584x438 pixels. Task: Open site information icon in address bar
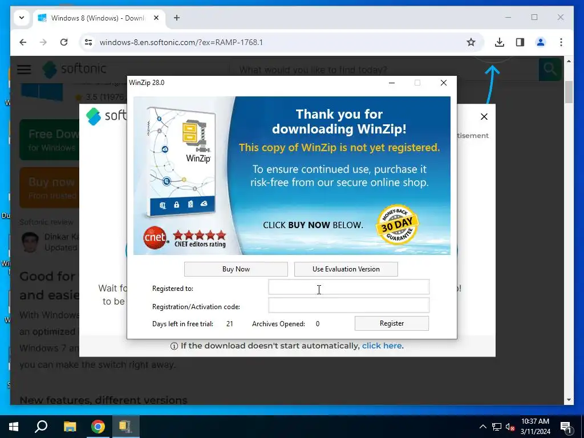point(88,42)
